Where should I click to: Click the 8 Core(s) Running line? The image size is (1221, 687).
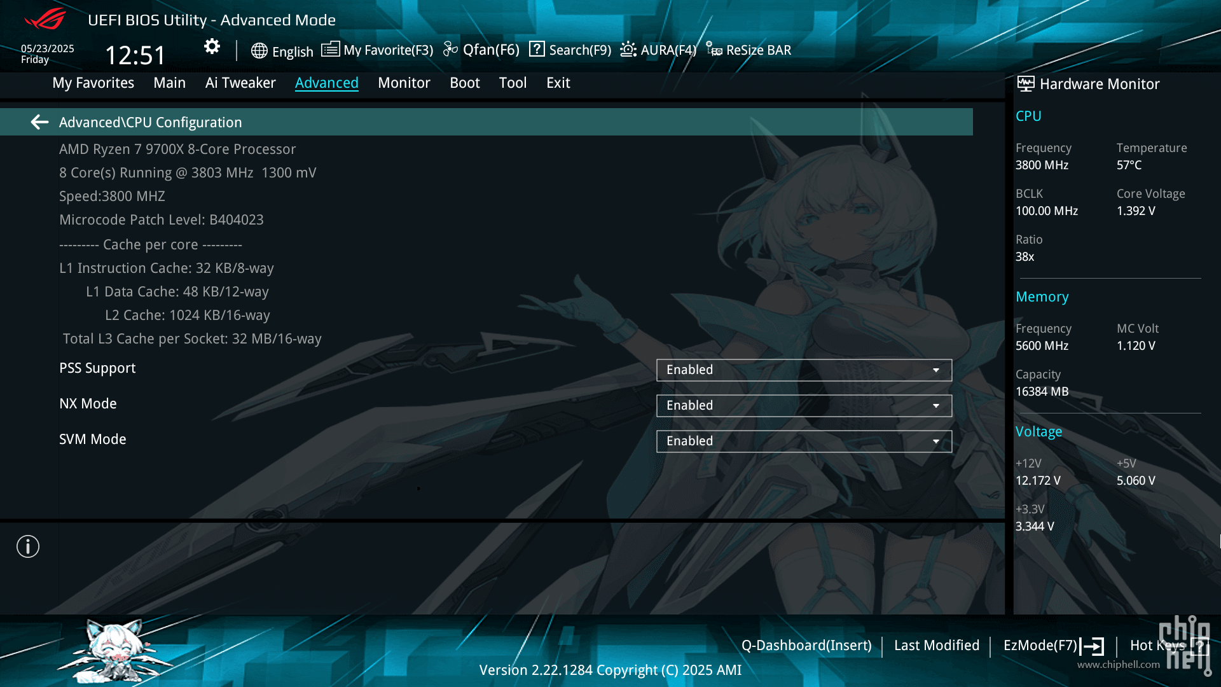click(x=188, y=172)
